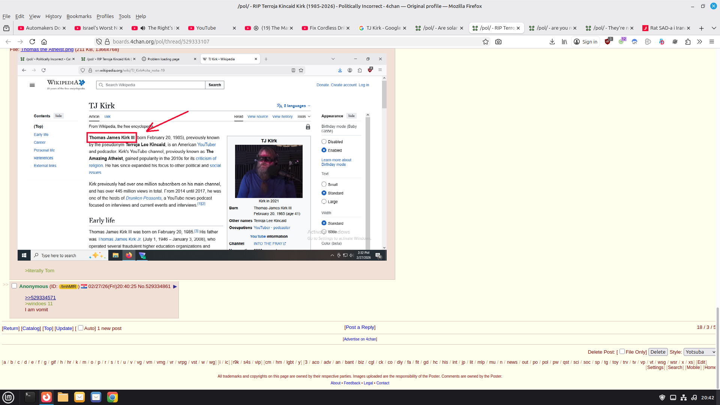Check the post 529334861 checkbox
720x405 pixels.
coord(14,286)
